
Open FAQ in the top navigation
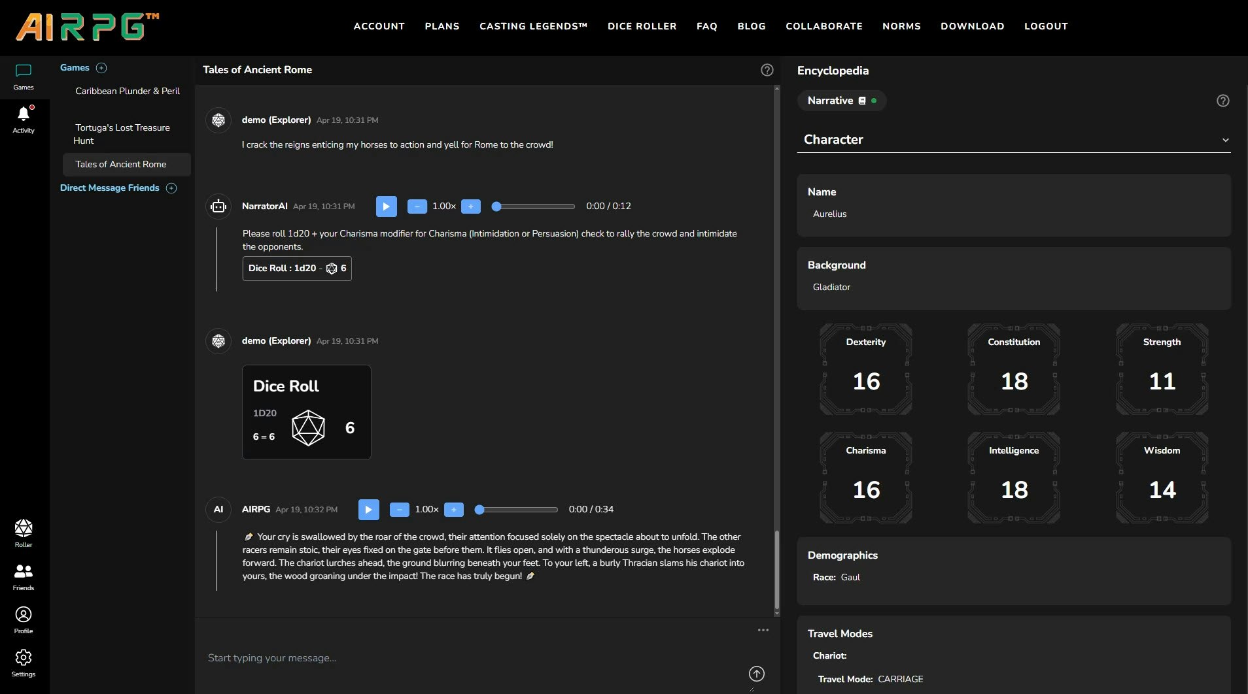pyautogui.click(x=707, y=26)
